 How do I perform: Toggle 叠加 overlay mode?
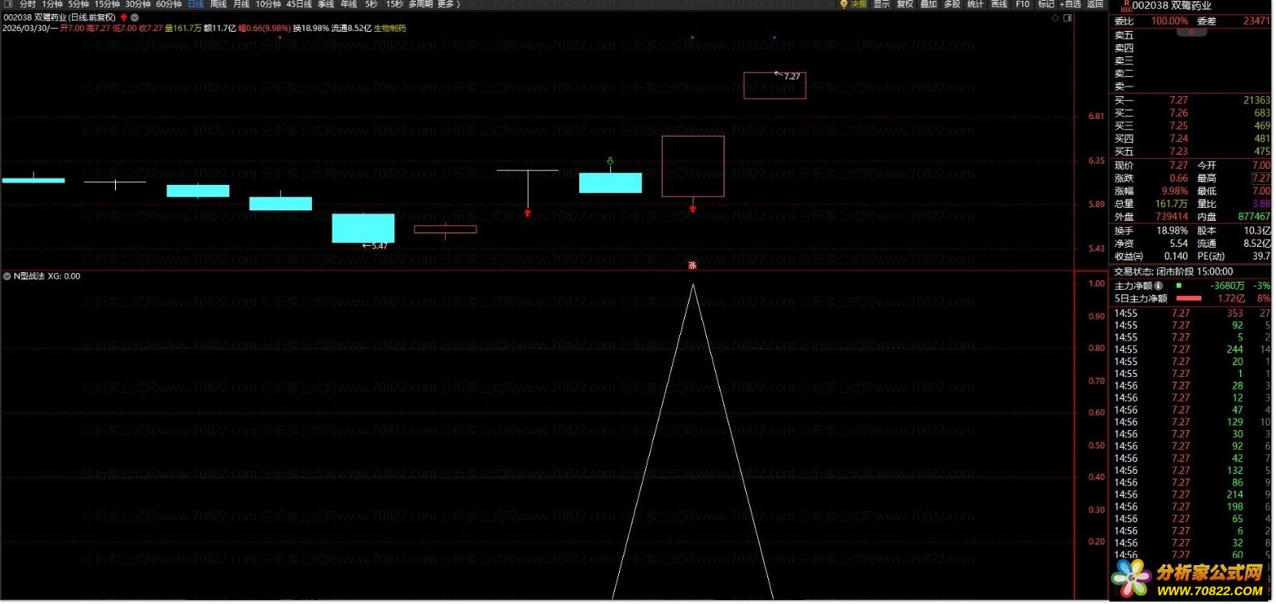point(928,5)
